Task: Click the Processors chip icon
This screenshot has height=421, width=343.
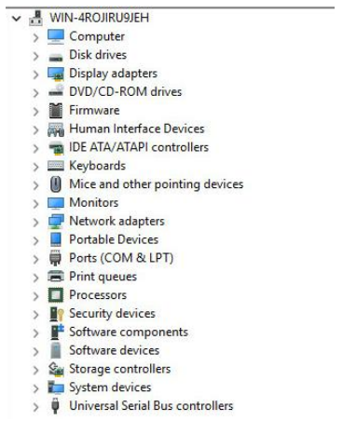Action: click(56, 295)
